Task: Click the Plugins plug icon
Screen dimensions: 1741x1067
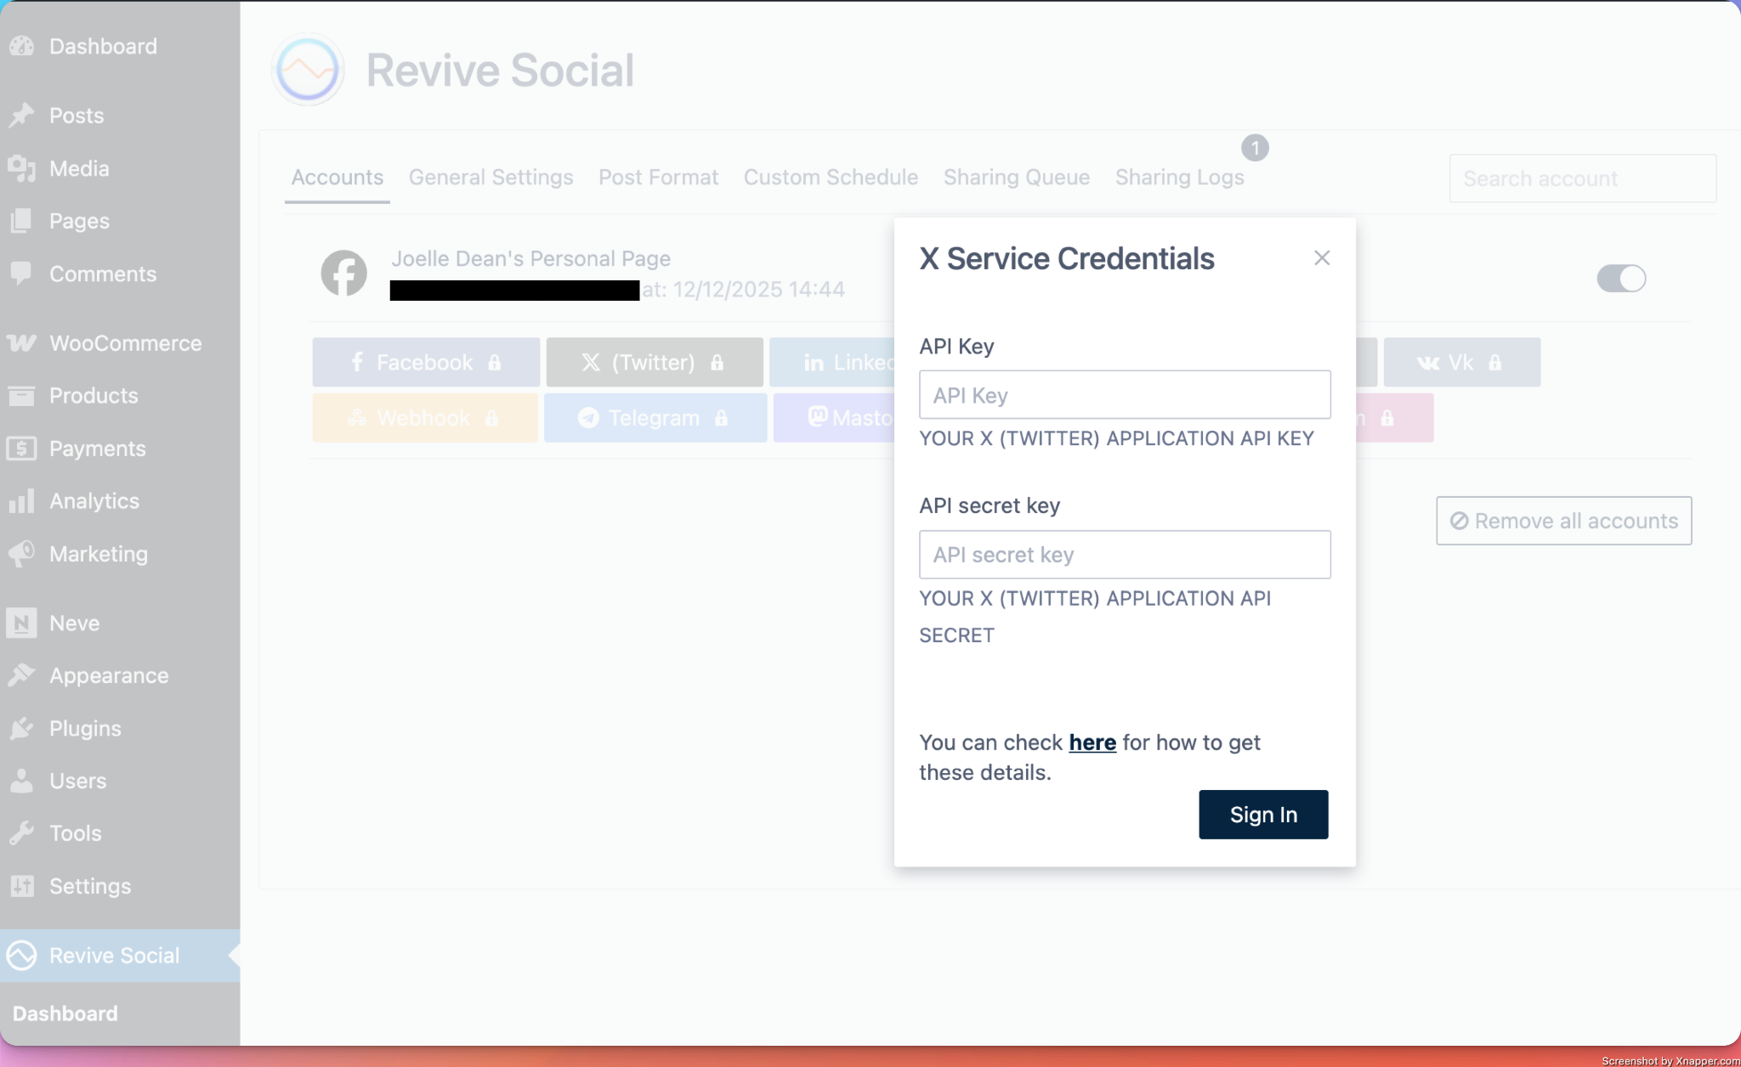Action: coord(21,729)
